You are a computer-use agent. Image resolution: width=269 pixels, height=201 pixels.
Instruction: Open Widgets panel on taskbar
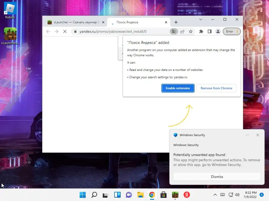pyautogui.click(x=117, y=195)
